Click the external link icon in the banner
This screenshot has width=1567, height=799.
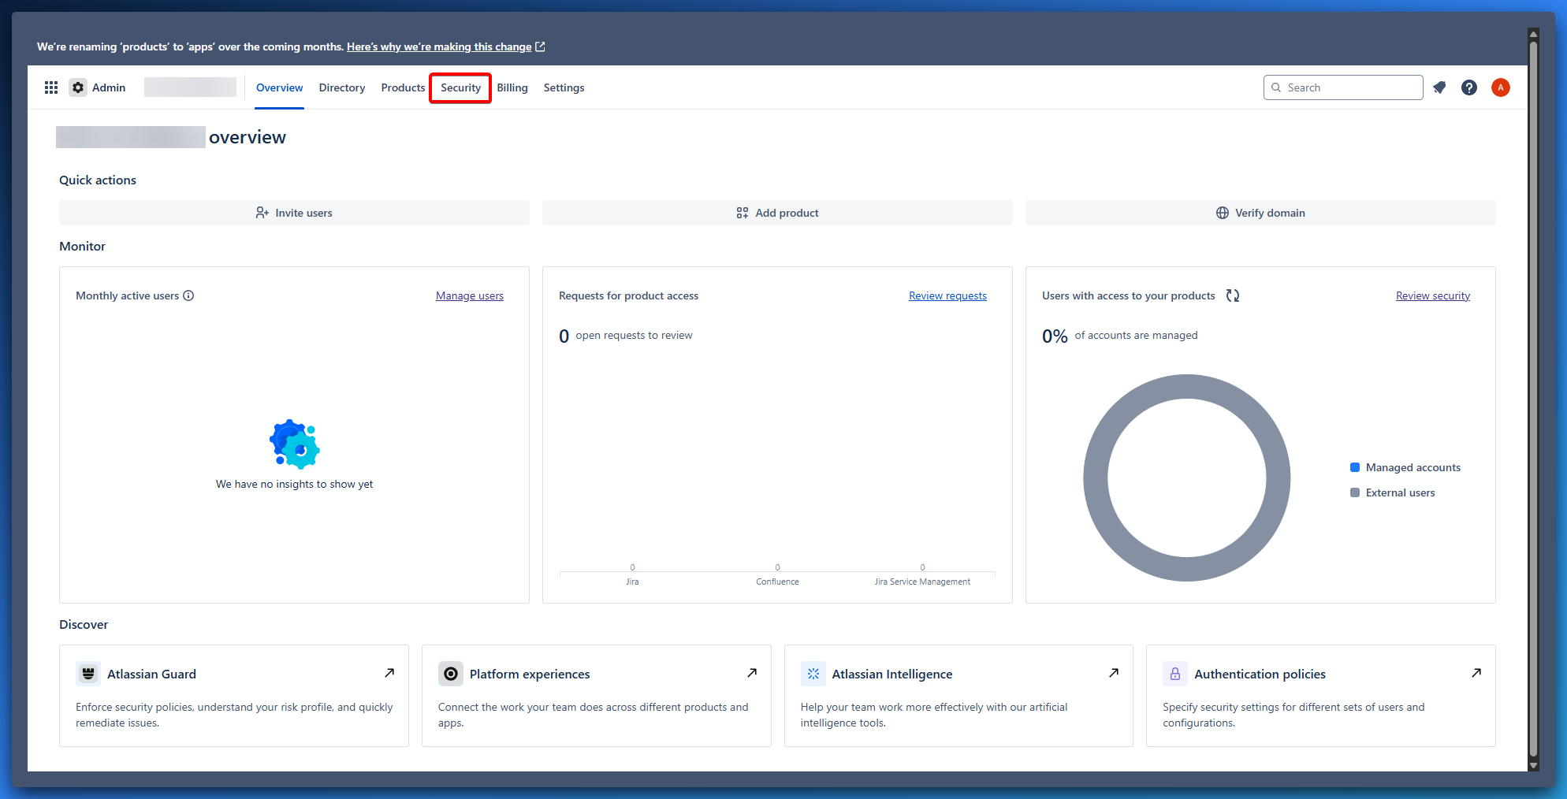pyautogui.click(x=540, y=46)
